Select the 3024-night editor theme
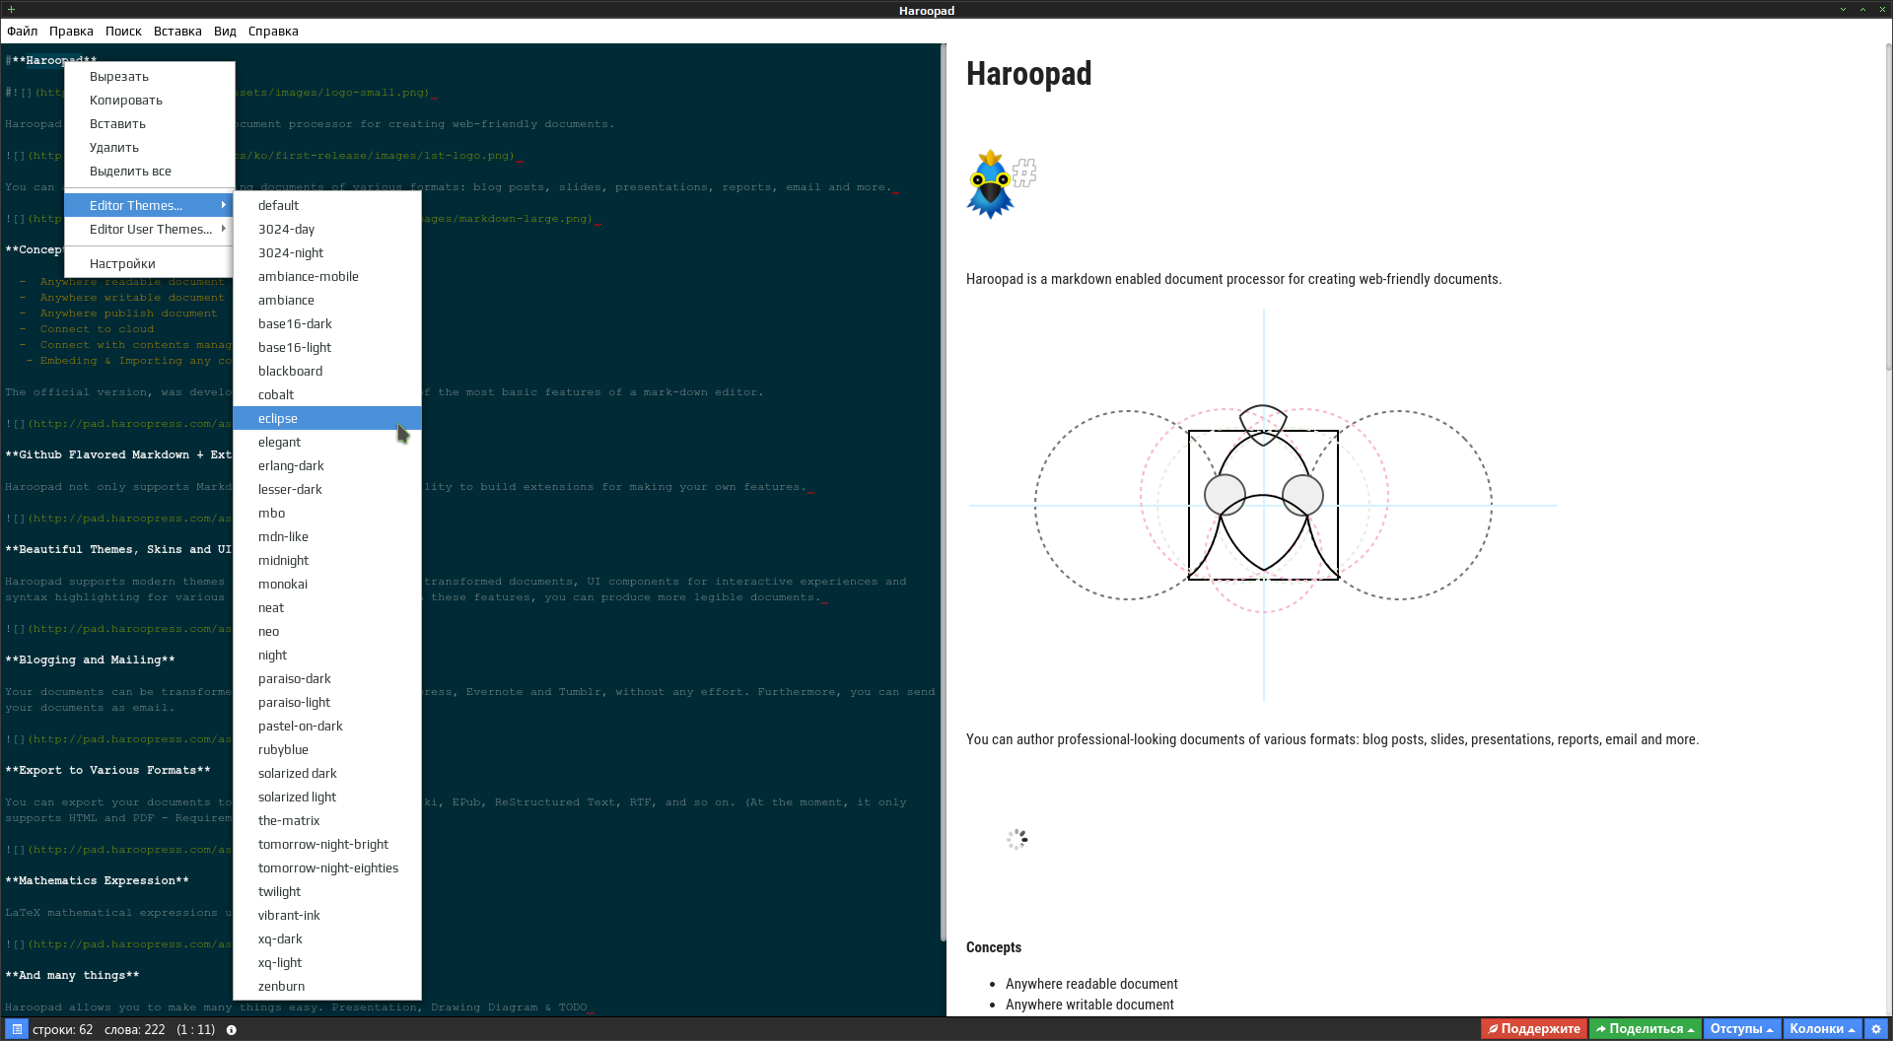Viewport: 1893px width, 1041px height. tap(327, 252)
